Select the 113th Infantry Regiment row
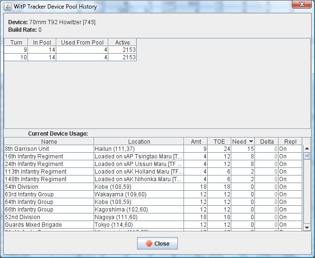Viewport: 315px width, 258px height. (x=153, y=172)
